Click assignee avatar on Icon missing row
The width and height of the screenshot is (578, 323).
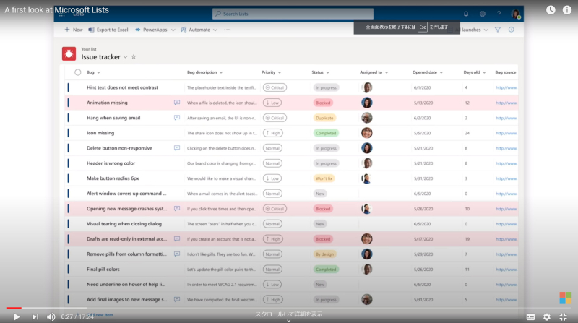[x=367, y=133]
